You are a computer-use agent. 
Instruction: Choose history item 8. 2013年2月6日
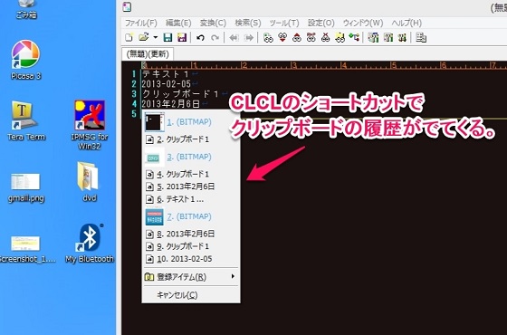[191, 234]
